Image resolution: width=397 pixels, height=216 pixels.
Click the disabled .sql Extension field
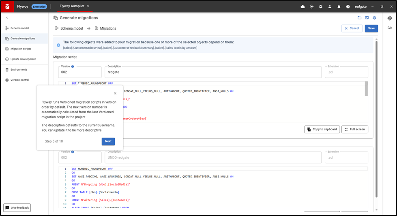point(346,72)
